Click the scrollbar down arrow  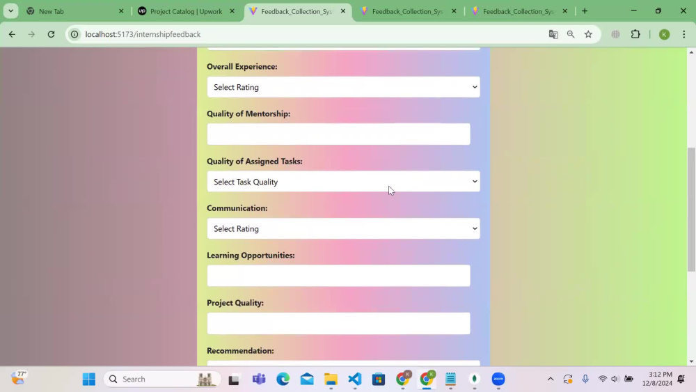click(692, 361)
